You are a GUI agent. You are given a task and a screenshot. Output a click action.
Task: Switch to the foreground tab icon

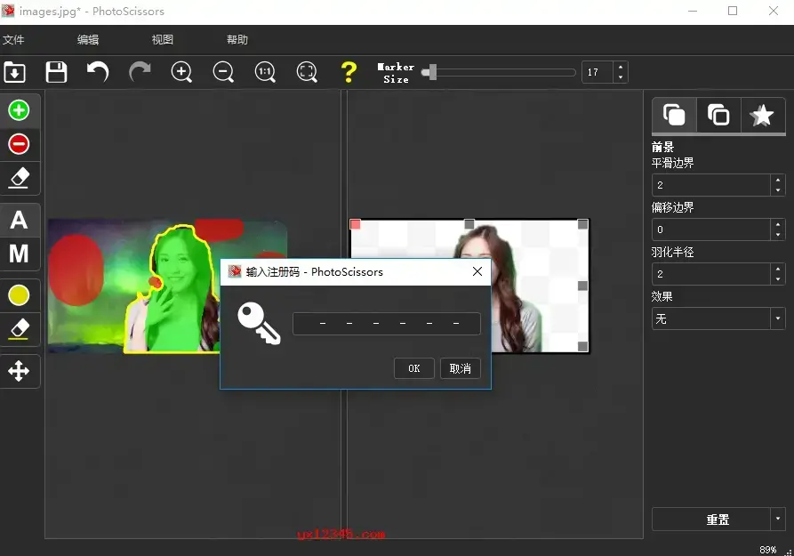(674, 115)
